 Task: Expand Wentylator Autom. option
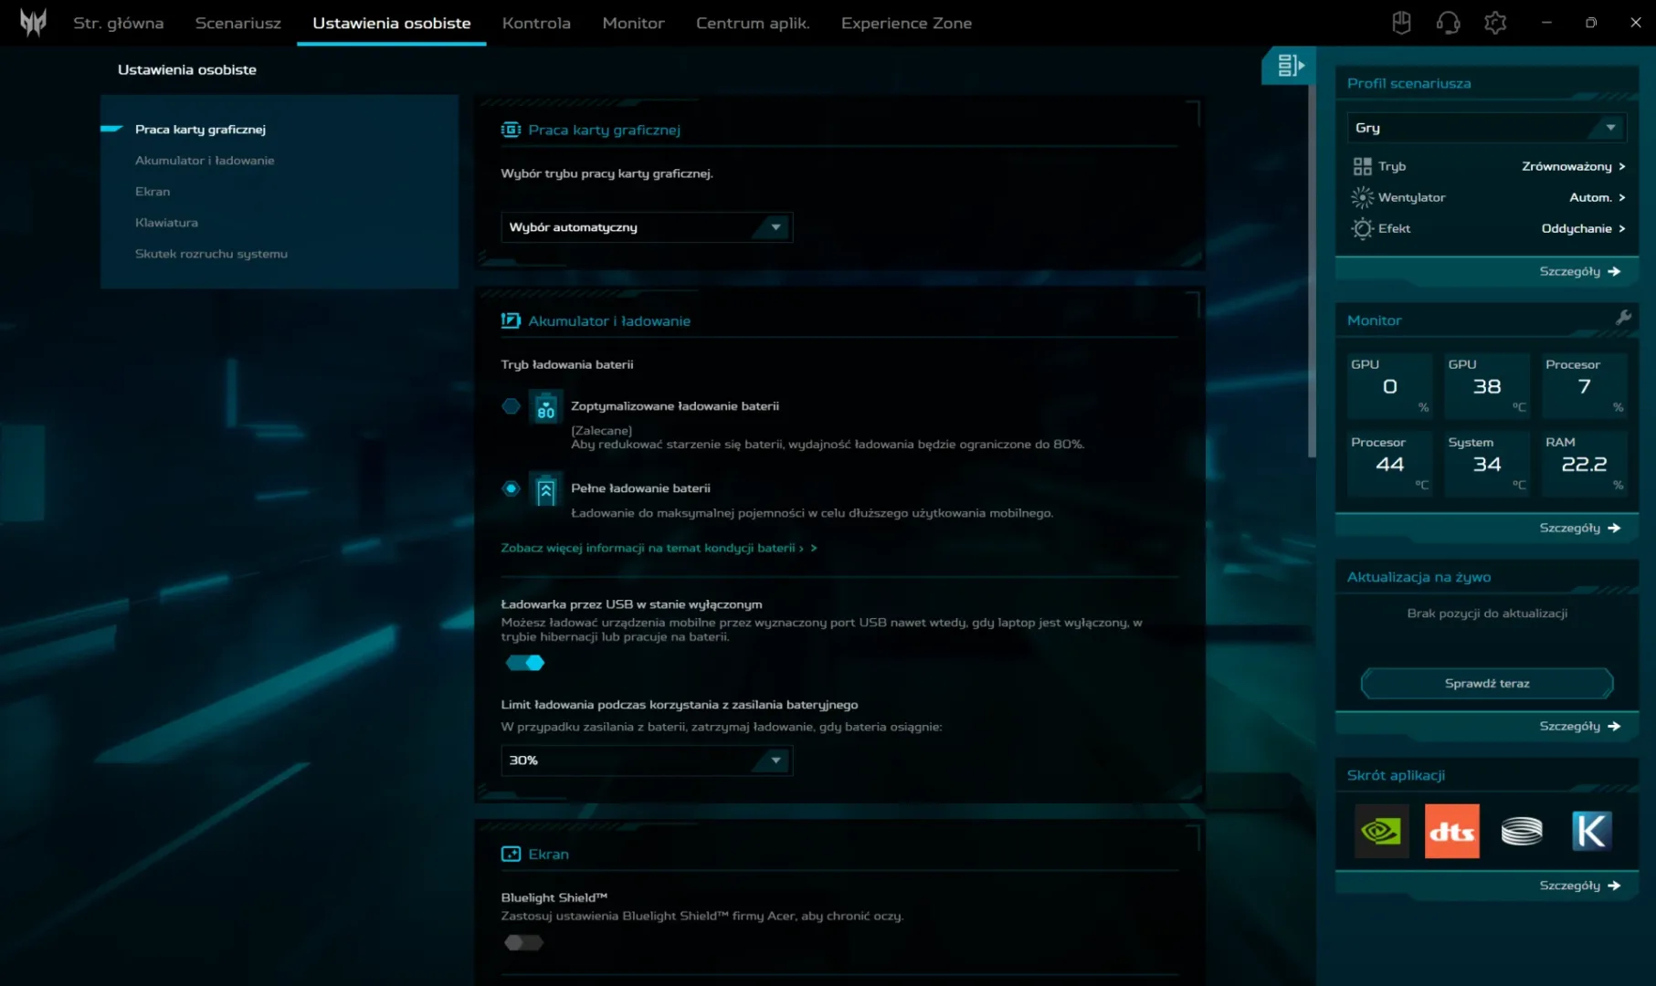1597,197
